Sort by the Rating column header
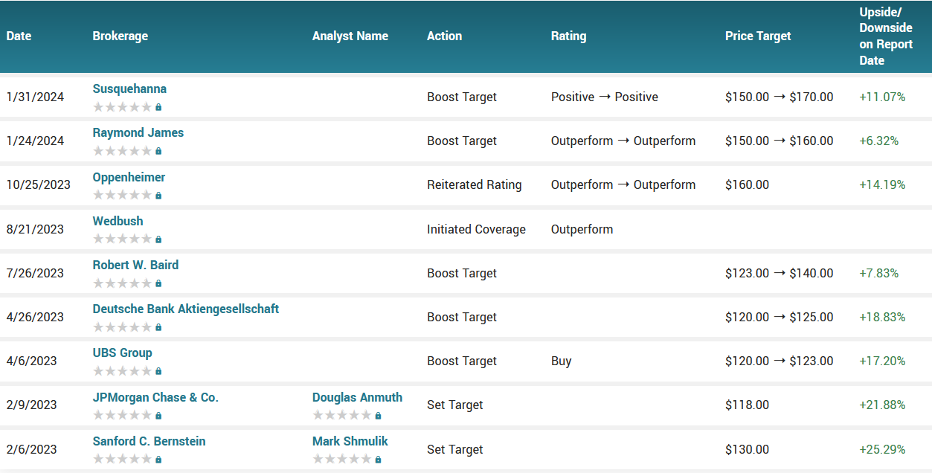 568,36
